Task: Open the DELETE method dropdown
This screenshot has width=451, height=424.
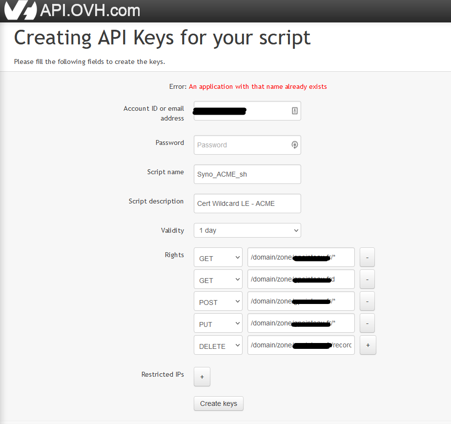Action: click(x=218, y=345)
